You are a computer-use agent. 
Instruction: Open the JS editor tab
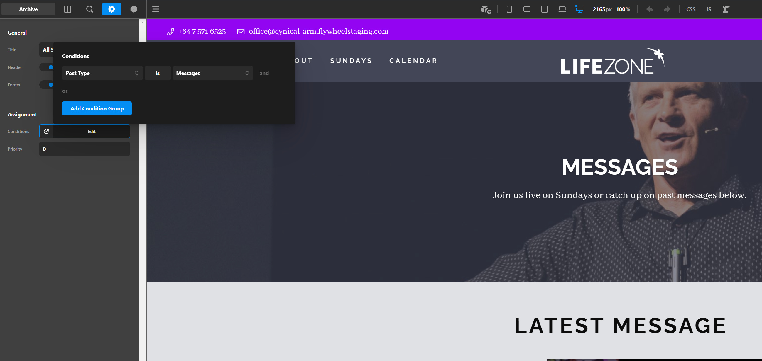tap(708, 9)
